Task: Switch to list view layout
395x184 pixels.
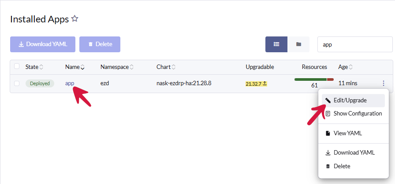Action: pos(276,44)
